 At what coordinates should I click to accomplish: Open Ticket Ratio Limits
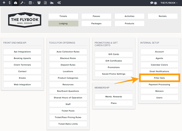click(x=68, y=124)
